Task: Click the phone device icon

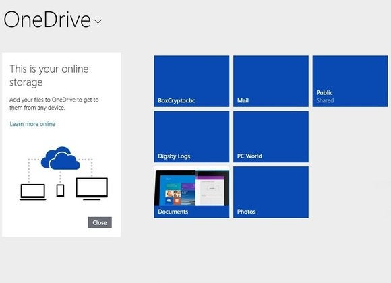Action: pyautogui.click(x=60, y=191)
